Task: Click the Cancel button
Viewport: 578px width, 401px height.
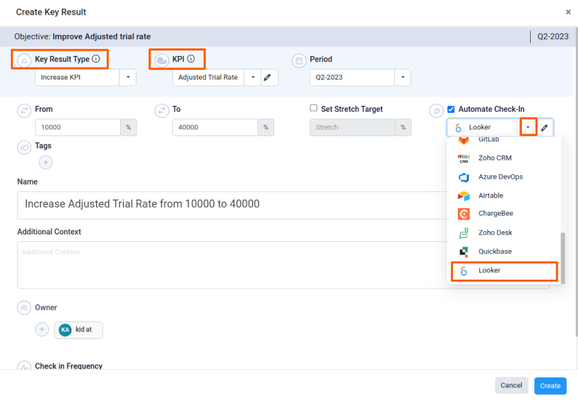Action: pyautogui.click(x=511, y=385)
